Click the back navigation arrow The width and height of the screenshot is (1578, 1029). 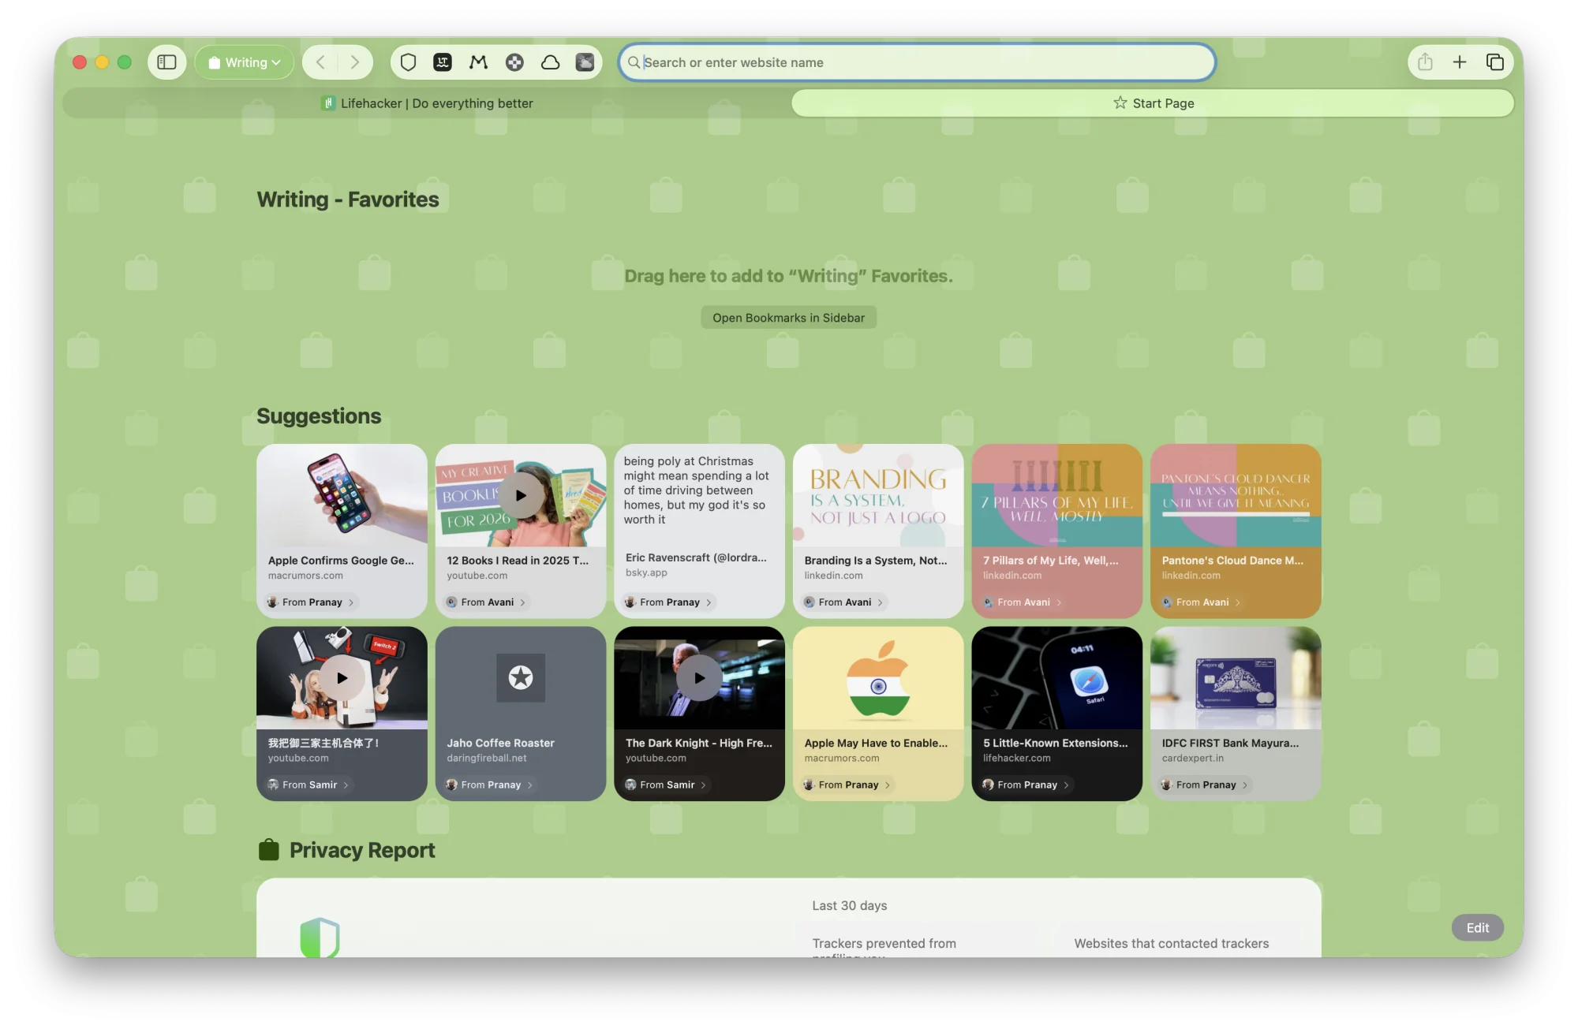coord(320,62)
